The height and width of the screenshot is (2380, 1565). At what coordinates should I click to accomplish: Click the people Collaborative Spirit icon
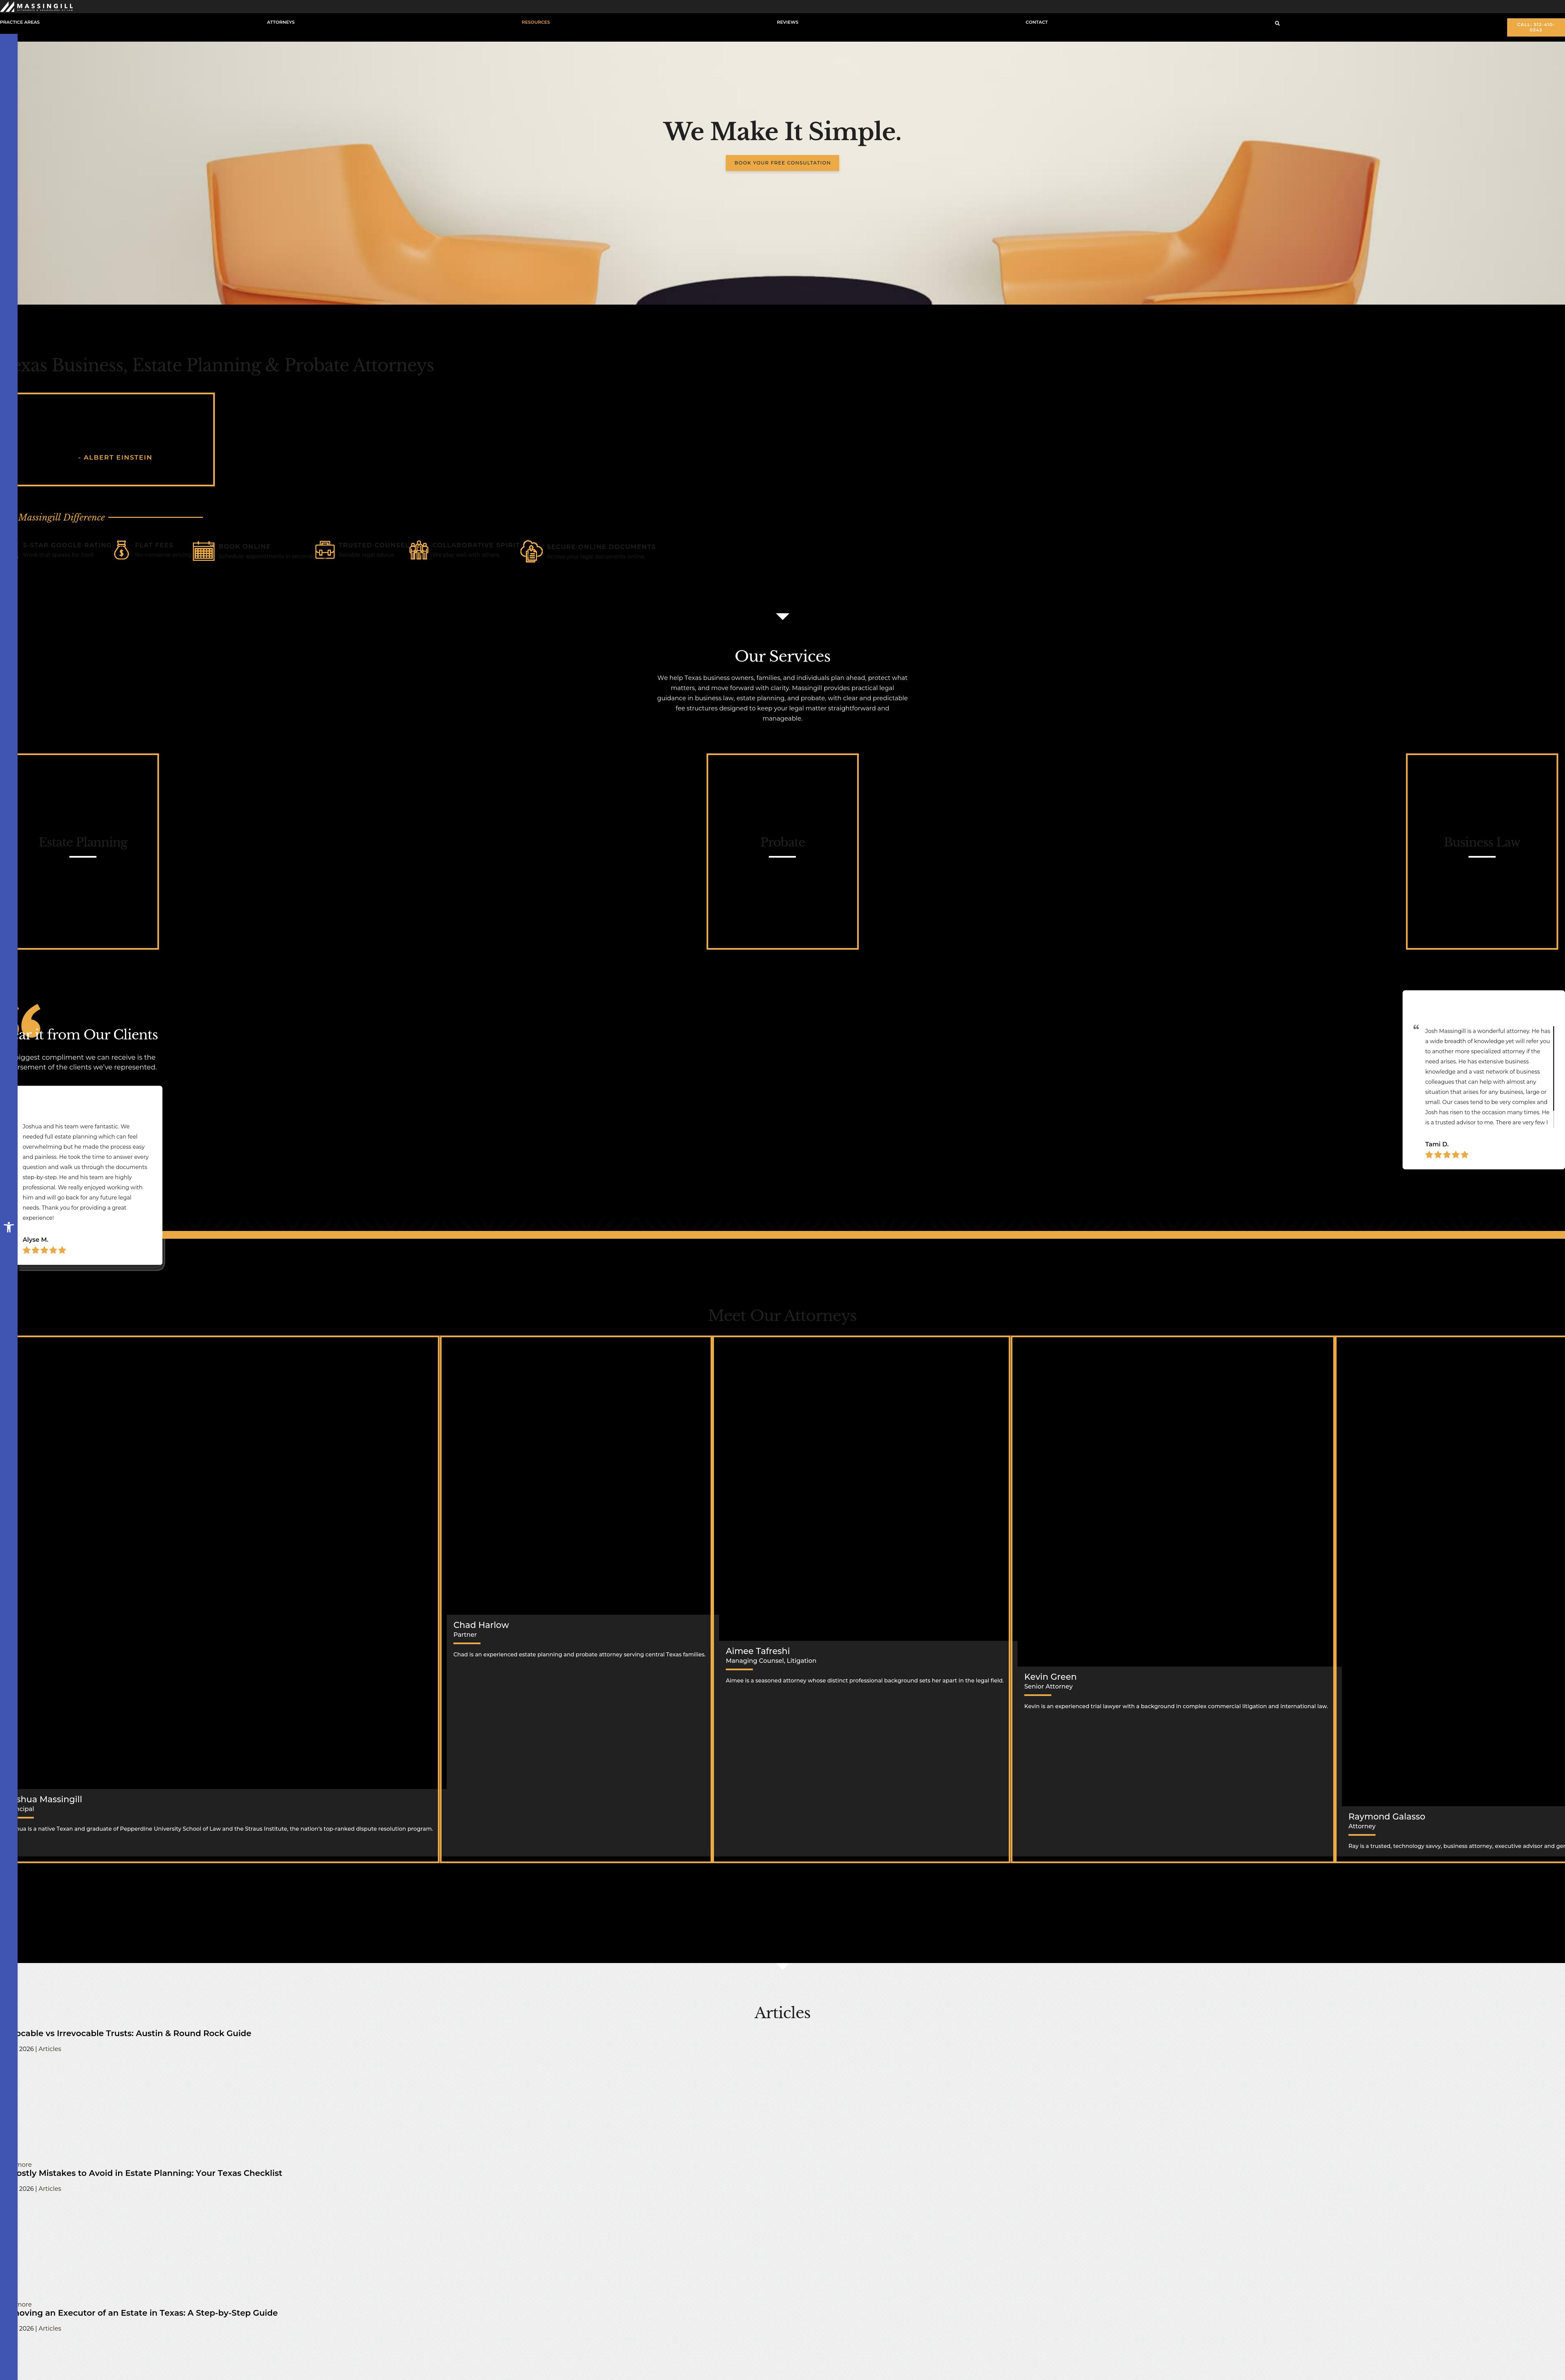[419, 550]
